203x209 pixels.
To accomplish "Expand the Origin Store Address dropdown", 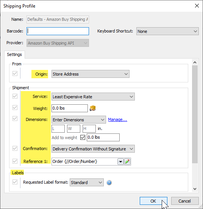I will (x=91, y=74).
